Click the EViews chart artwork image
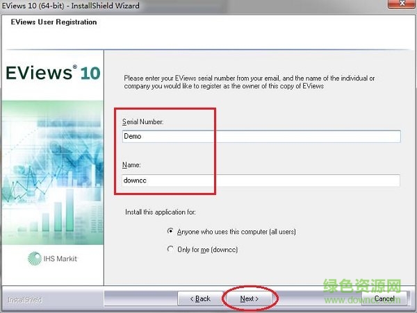Viewport: 417px width, 313px height. [x=53, y=173]
